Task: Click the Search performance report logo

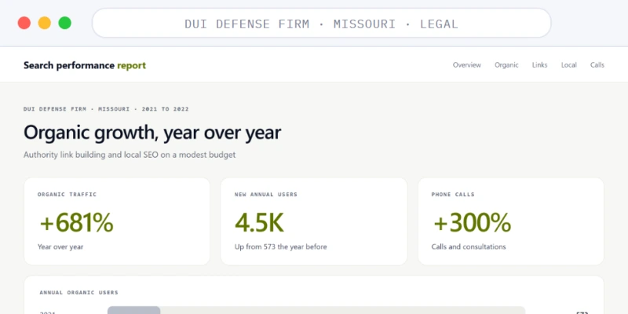Action: pos(85,65)
